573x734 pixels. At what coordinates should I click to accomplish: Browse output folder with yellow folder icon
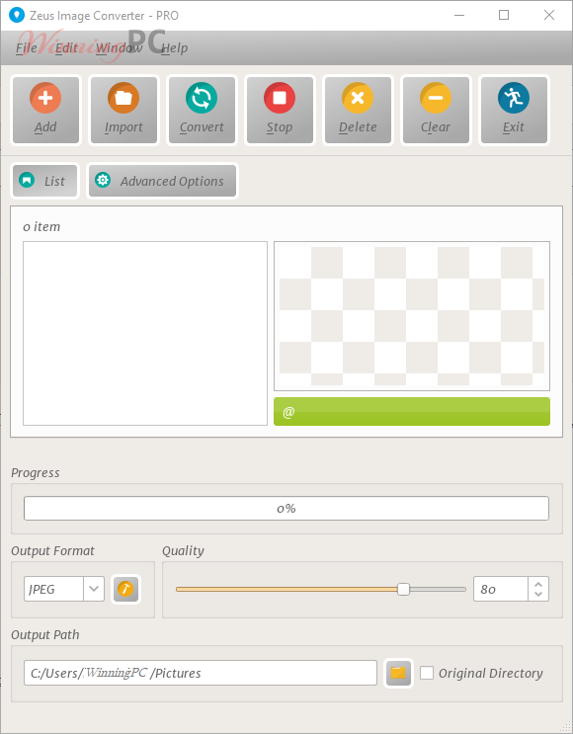(x=398, y=673)
